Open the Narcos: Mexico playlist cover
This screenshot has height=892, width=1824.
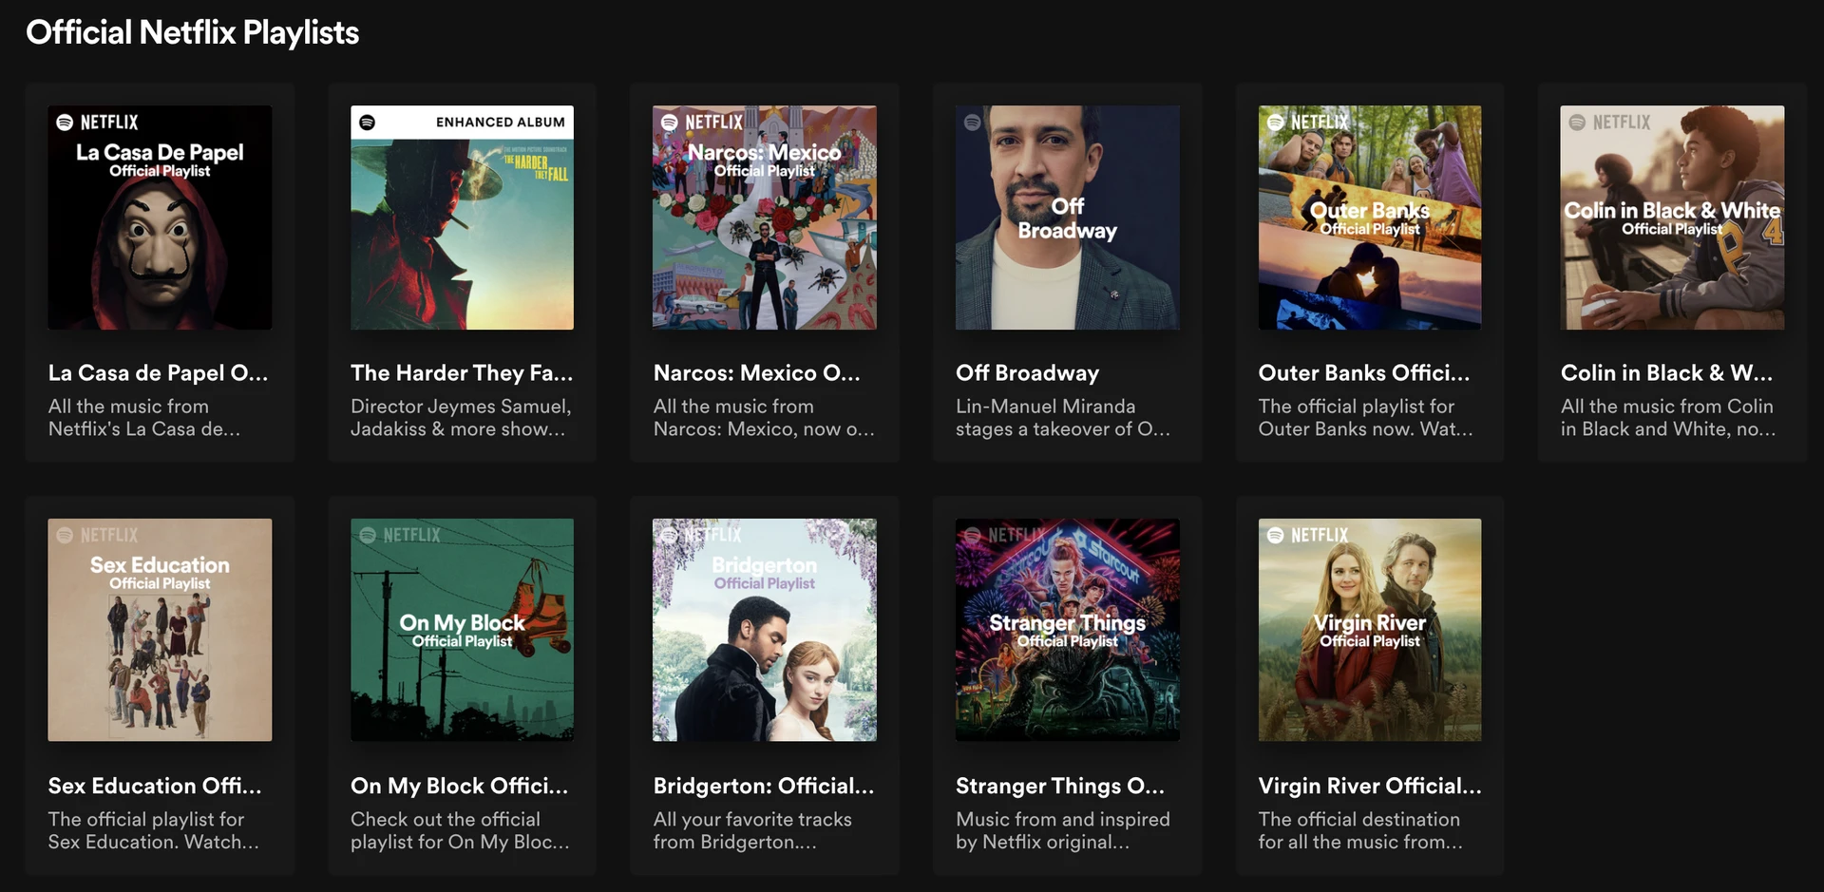pyautogui.click(x=765, y=218)
